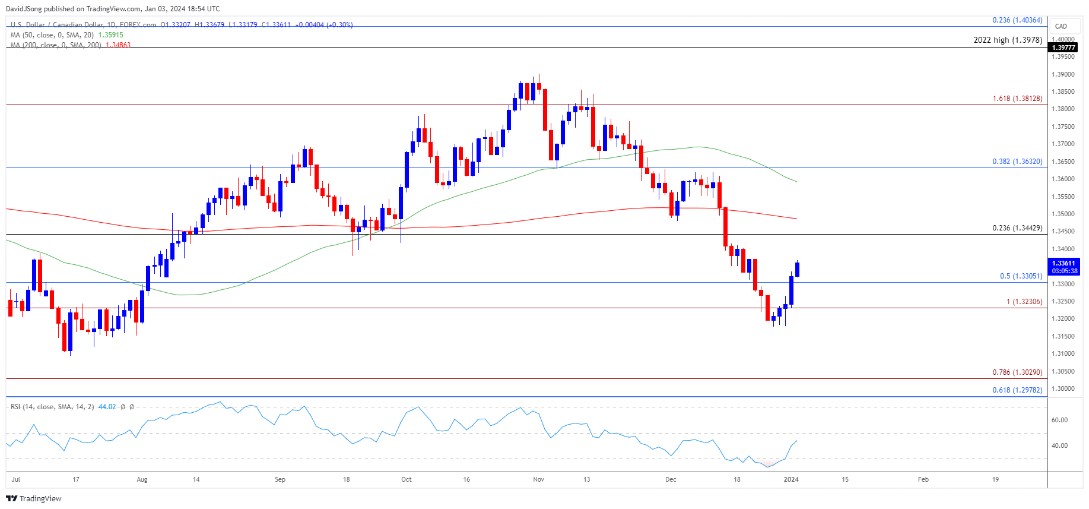Click the 60.00 RSI axis tick

(1060, 420)
